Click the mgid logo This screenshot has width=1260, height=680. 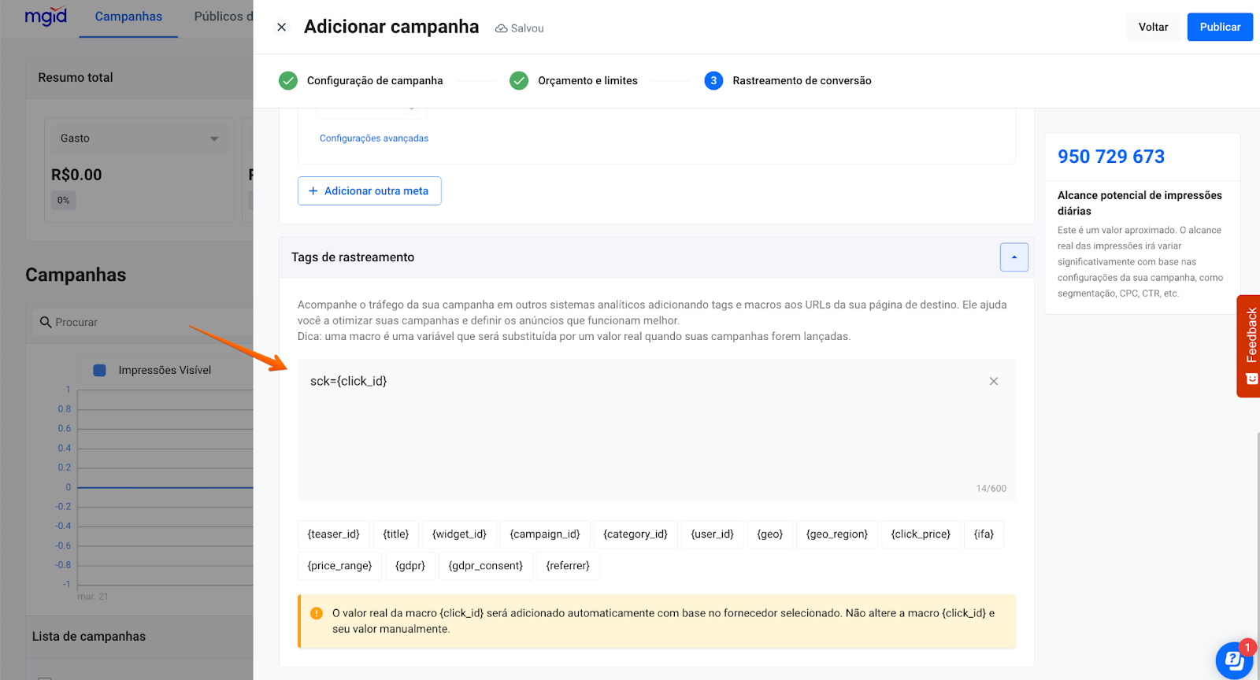point(46,17)
